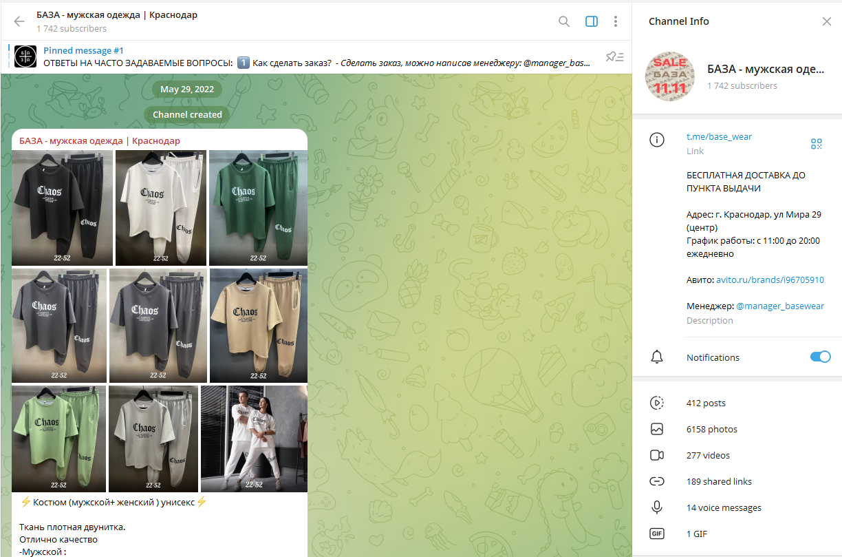Show the channel QR code
Screen dimensions: 842x557
tap(817, 143)
